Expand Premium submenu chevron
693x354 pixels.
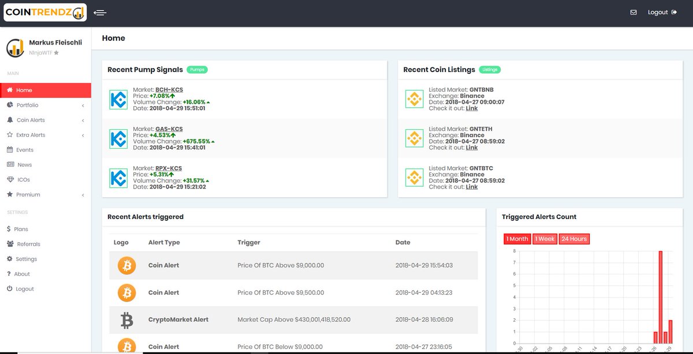(x=83, y=195)
